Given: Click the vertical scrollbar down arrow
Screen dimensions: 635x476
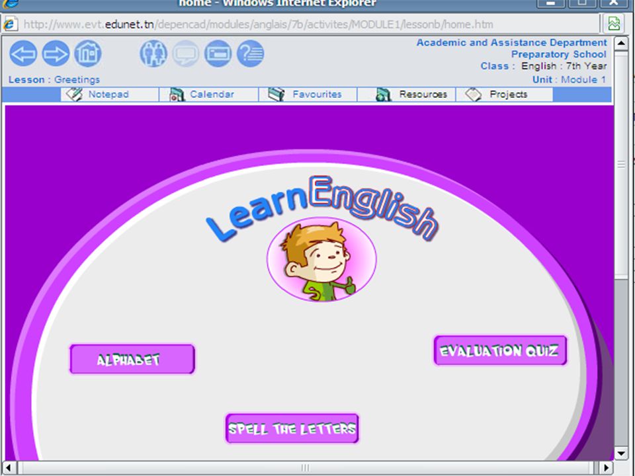Looking at the screenshot, I should pyautogui.click(x=621, y=453).
